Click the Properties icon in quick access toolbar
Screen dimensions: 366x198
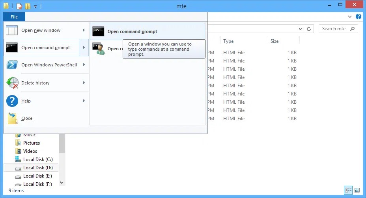tap(19, 6)
